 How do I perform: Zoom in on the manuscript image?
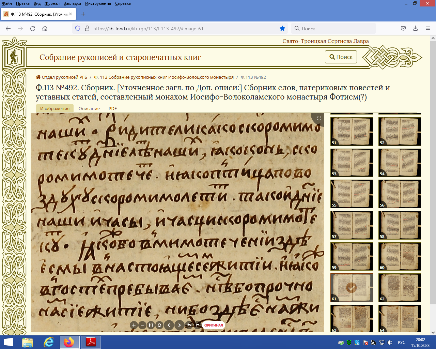[134, 325]
